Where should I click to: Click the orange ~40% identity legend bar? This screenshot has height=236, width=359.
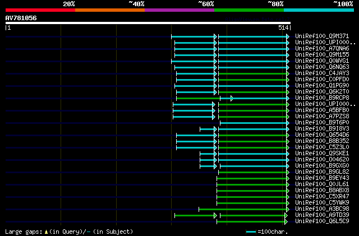coord(110,10)
